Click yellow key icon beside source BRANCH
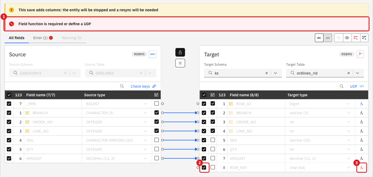 coord(27,113)
